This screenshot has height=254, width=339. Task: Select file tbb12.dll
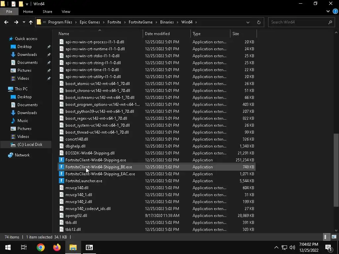[x=73, y=230]
